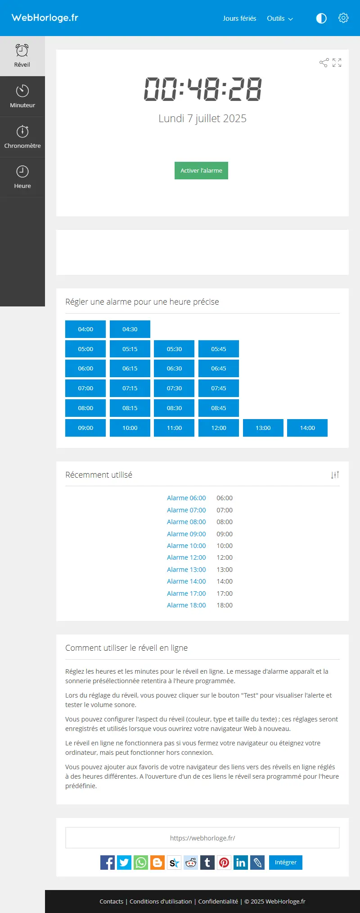The image size is (360, 913).
Task: Share on Twitter icon
Action: point(124,863)
